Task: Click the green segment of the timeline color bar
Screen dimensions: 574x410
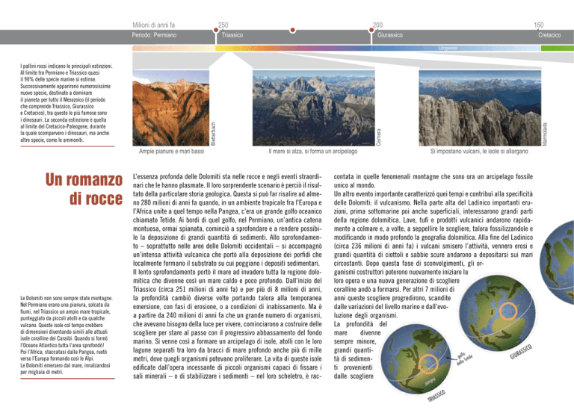Action: pyautogui.click(x=557, y=49)
